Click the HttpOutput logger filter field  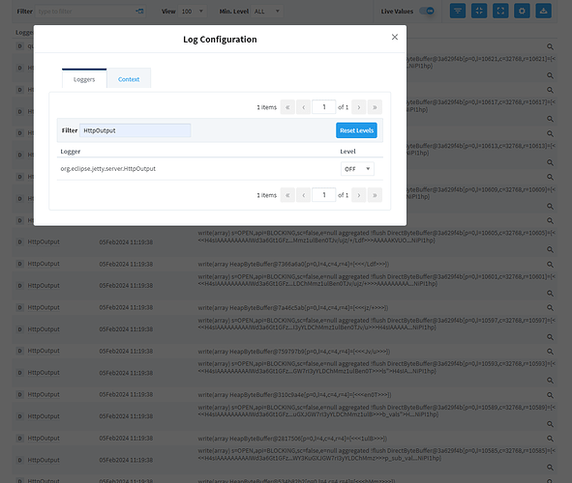135,130
